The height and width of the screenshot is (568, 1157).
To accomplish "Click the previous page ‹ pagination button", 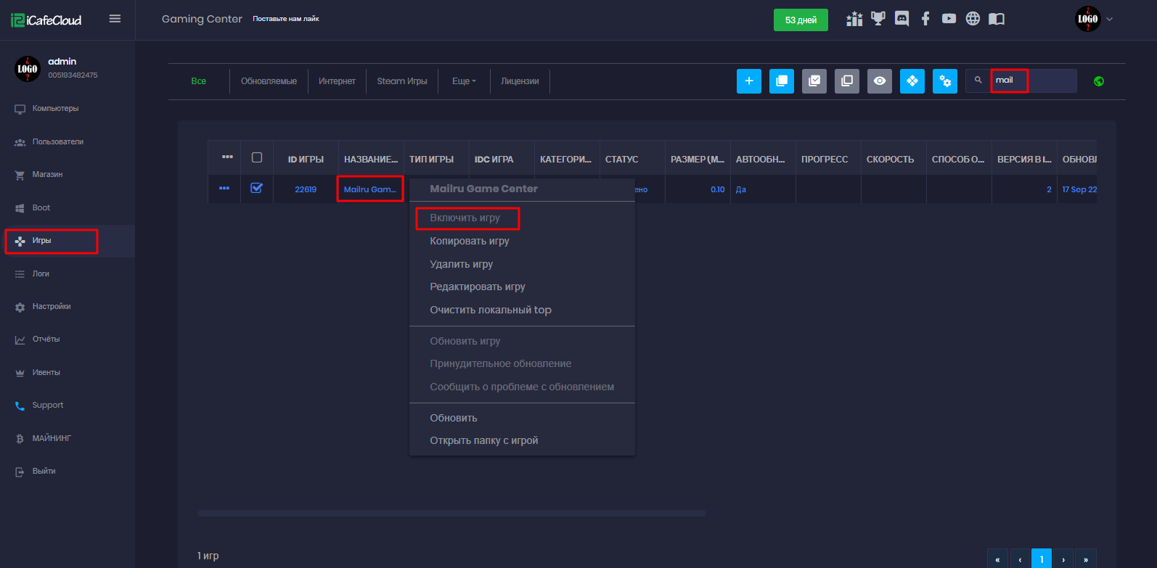I will 1020,559.
